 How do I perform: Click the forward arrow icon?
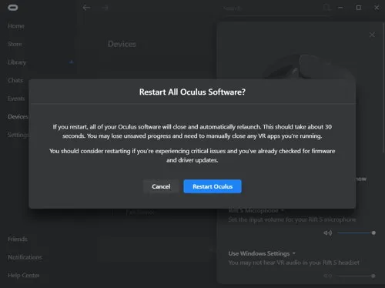pos(105,8)
